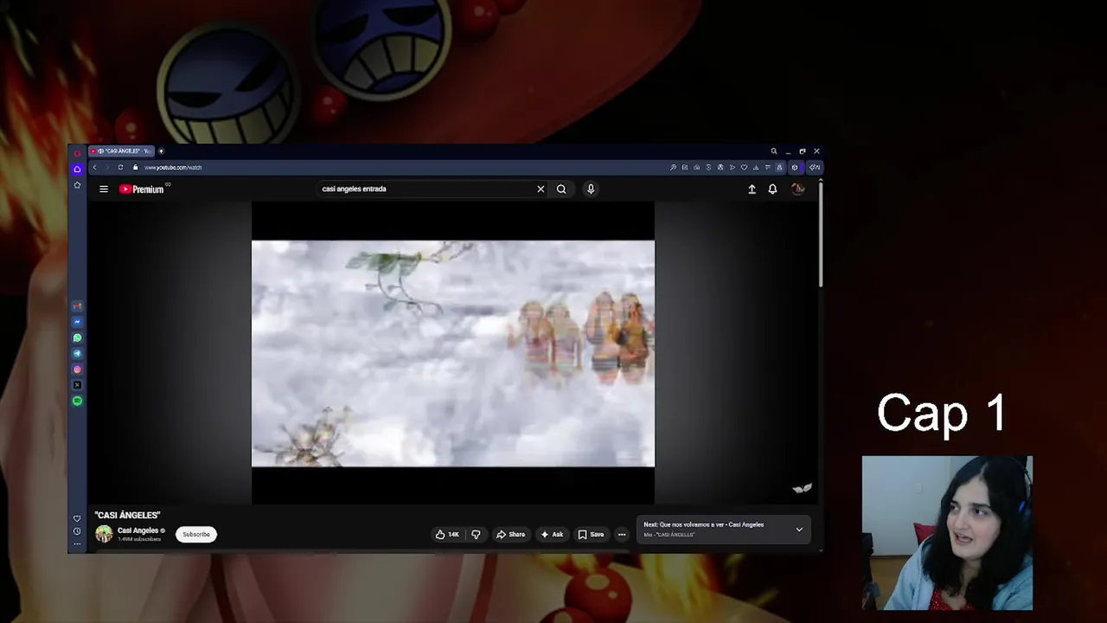Open Gmail from the Opera sidebar
The height and width of the screenshot is (623, 1107).
click(77, 306)
